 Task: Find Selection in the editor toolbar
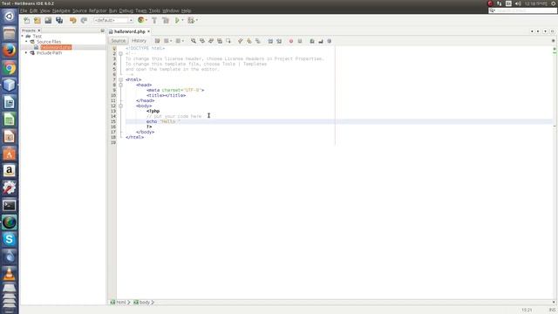click(194, 41)
